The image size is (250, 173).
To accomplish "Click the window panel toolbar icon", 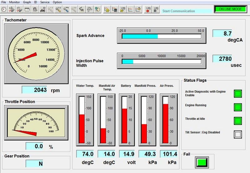I will [x=27, y=9].
